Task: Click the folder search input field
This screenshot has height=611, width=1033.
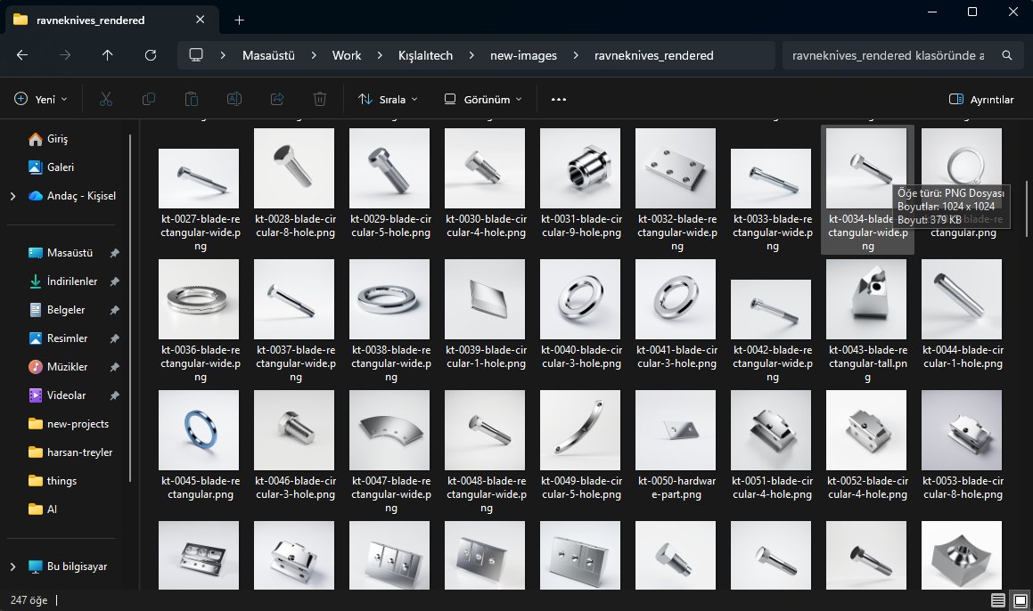Action: click(888, 55)
